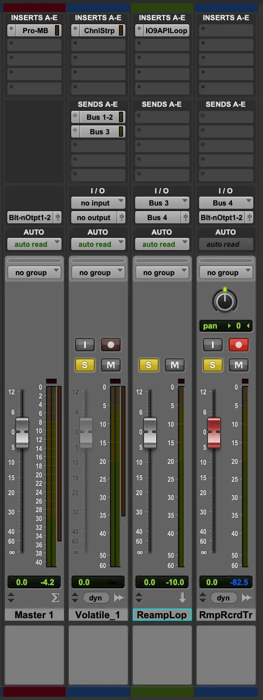
Task: Open automation mode selector on Volatile_1
Action: click(98, 244)
